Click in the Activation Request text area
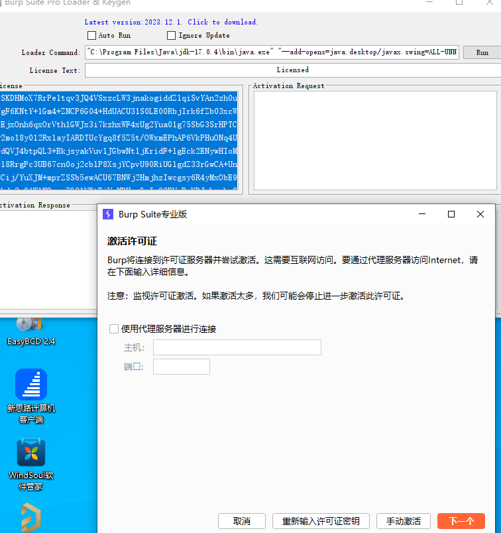The image size is (501, 533). tap(375, 141)
